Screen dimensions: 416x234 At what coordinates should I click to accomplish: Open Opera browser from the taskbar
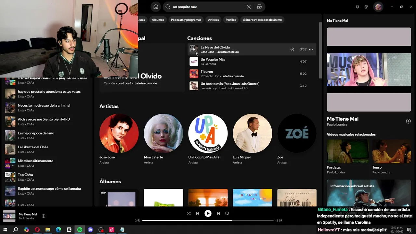[37, 230]
